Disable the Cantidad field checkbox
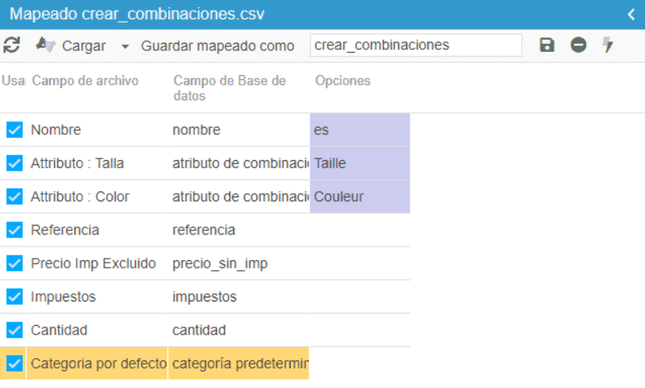 (15, 331)
